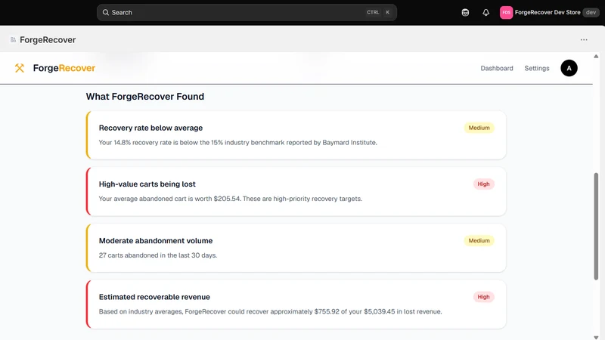This screenshot has width=605, height=340.
Task: Click the search magnifier icon
Action: coord(105,12)
